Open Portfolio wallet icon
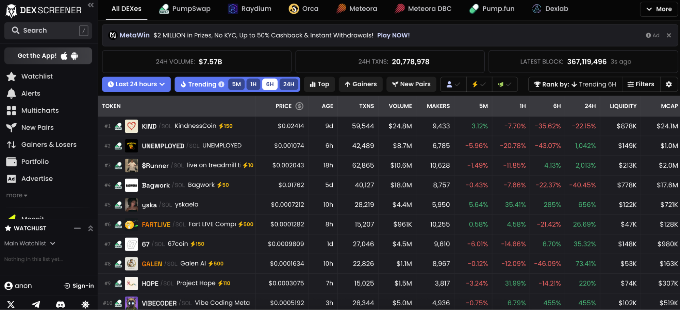The height and width of the screenshot is (310, 680). (11, 162)
